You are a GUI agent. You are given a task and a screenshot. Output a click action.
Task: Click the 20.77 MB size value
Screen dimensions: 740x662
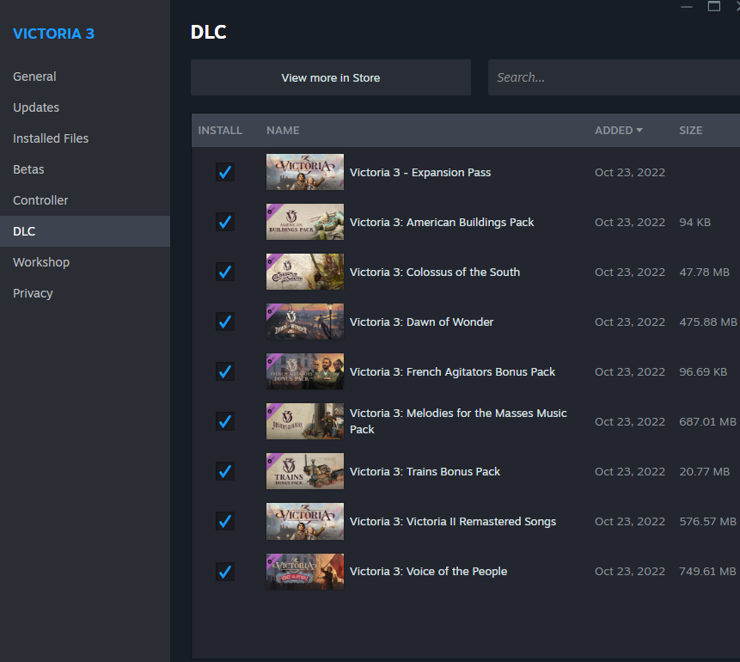pyautogui.click(x=704, y=472)
